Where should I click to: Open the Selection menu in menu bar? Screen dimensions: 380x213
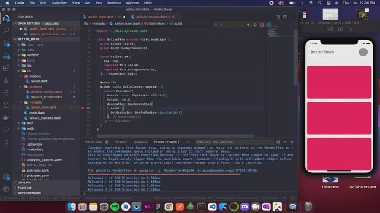click(59, 3)
